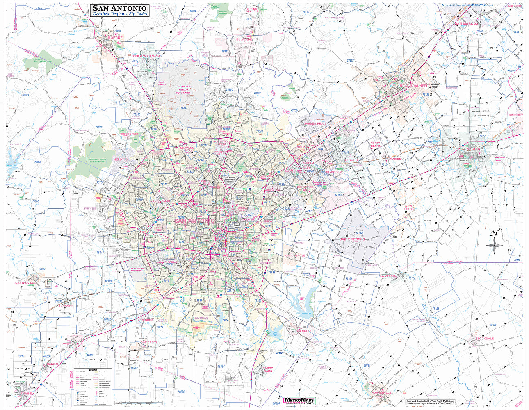Click zip code 78124
The image size is (529, 410).
click(x=385, y=164)
